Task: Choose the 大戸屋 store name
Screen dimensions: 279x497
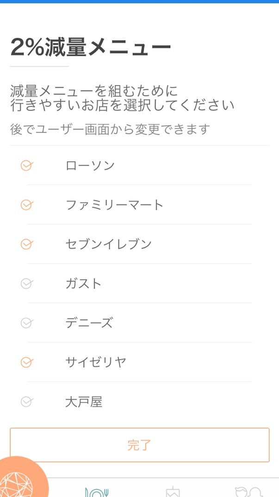Action: (84, 402)
